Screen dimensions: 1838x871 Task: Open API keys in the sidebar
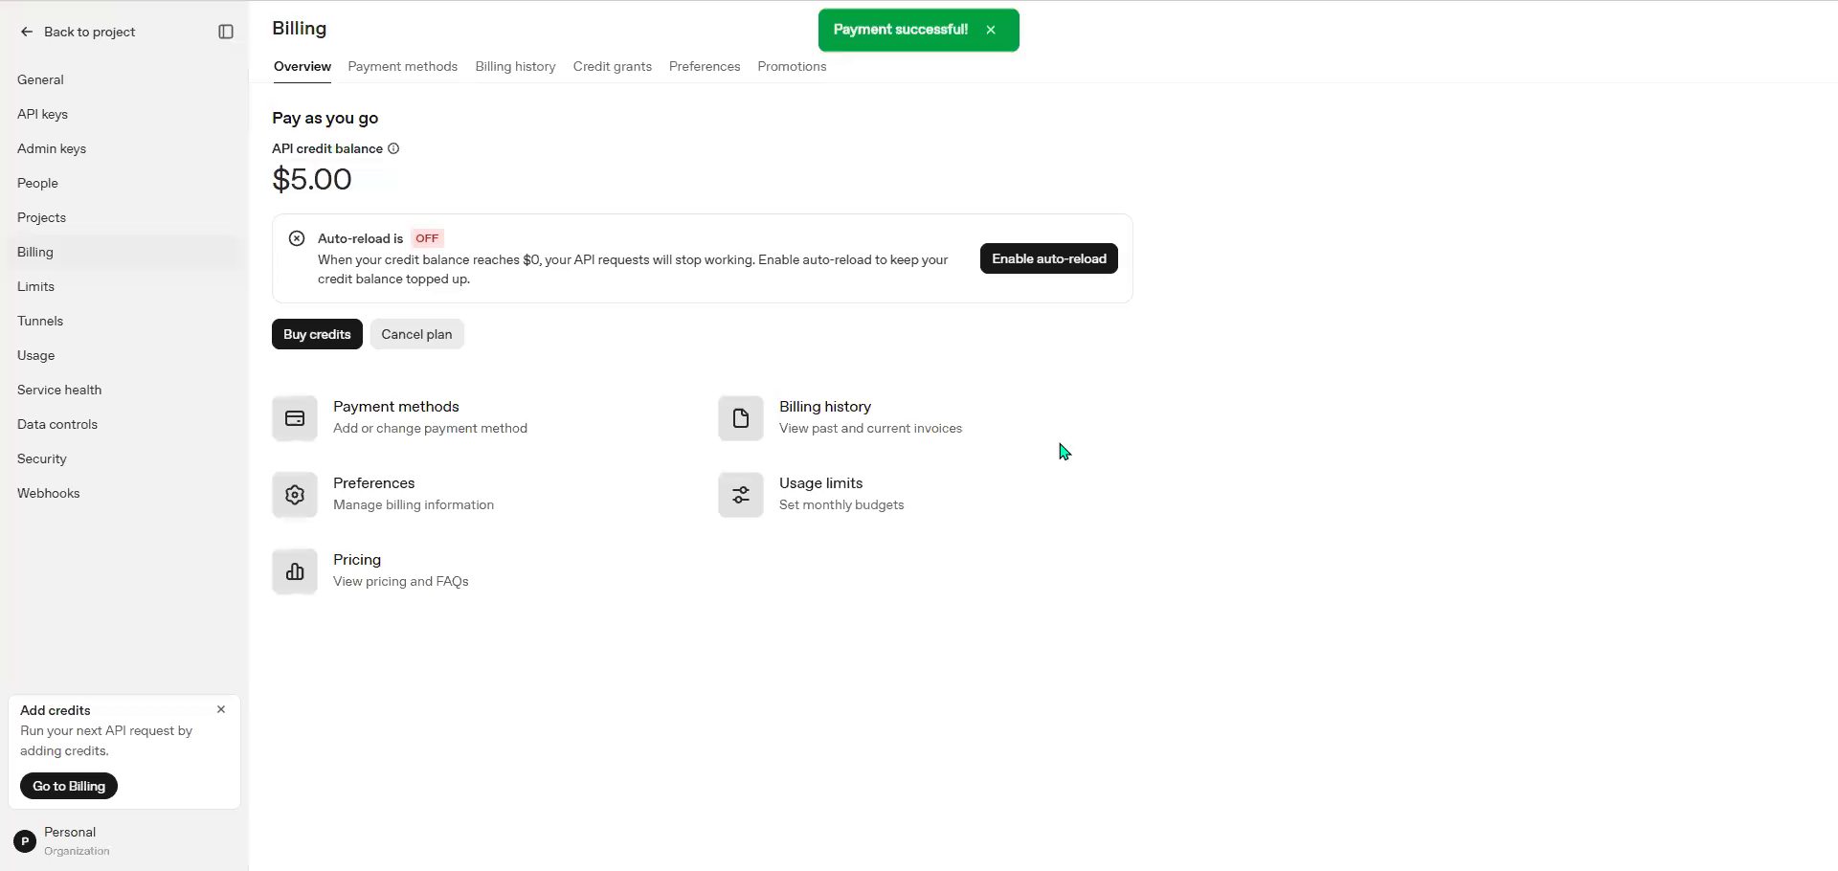click(42, 114)
